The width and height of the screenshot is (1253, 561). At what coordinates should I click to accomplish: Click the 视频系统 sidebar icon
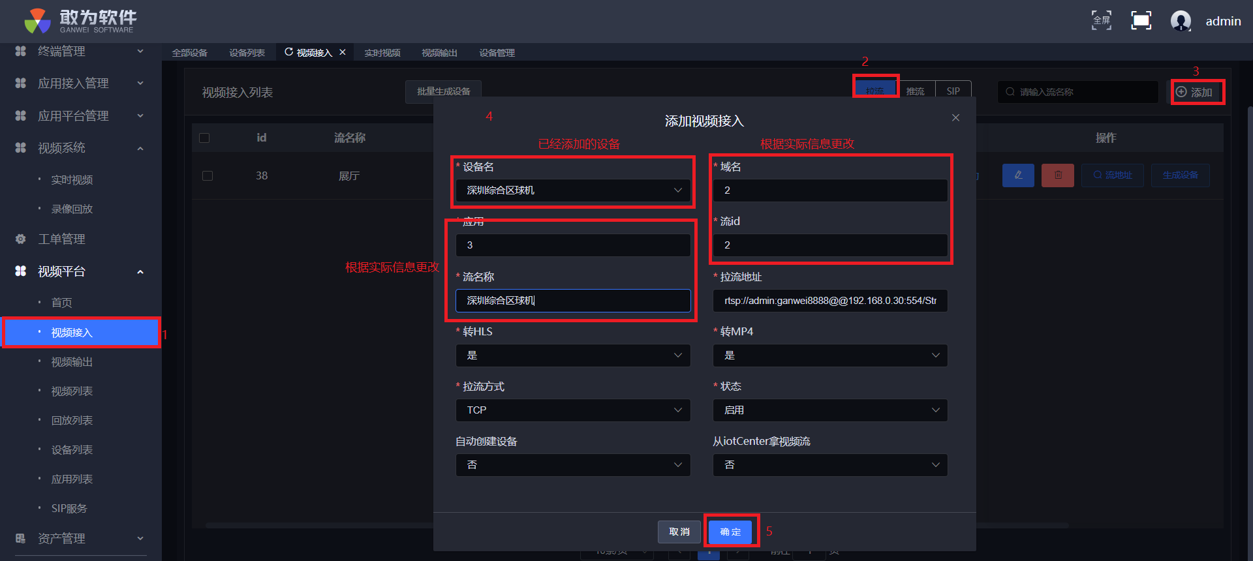(21, 147)
